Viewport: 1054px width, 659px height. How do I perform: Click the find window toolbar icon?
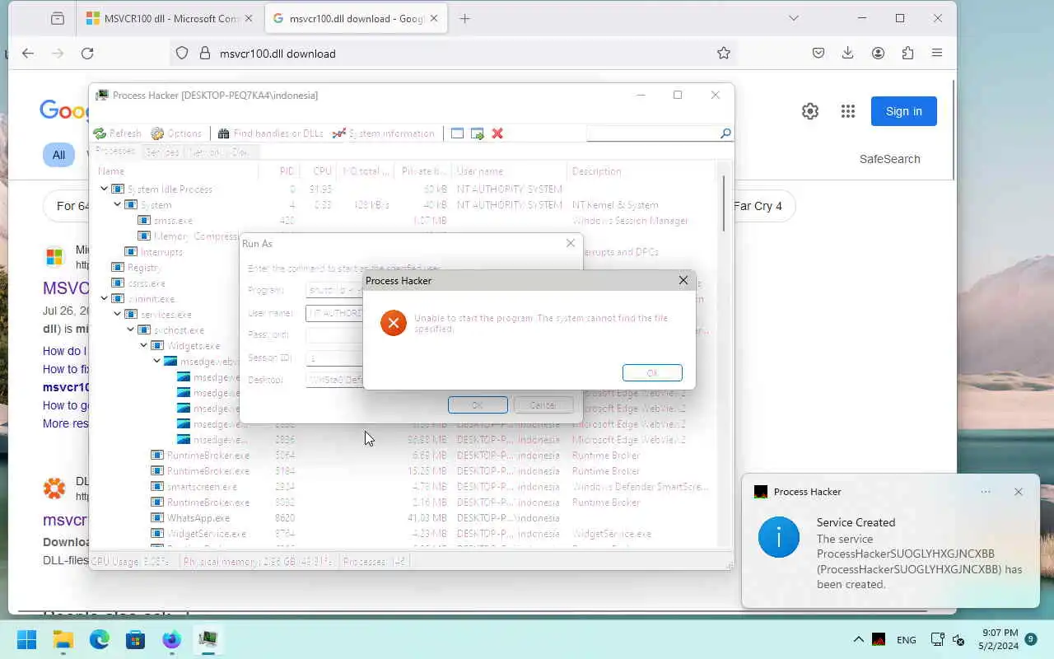click(457, 133)
